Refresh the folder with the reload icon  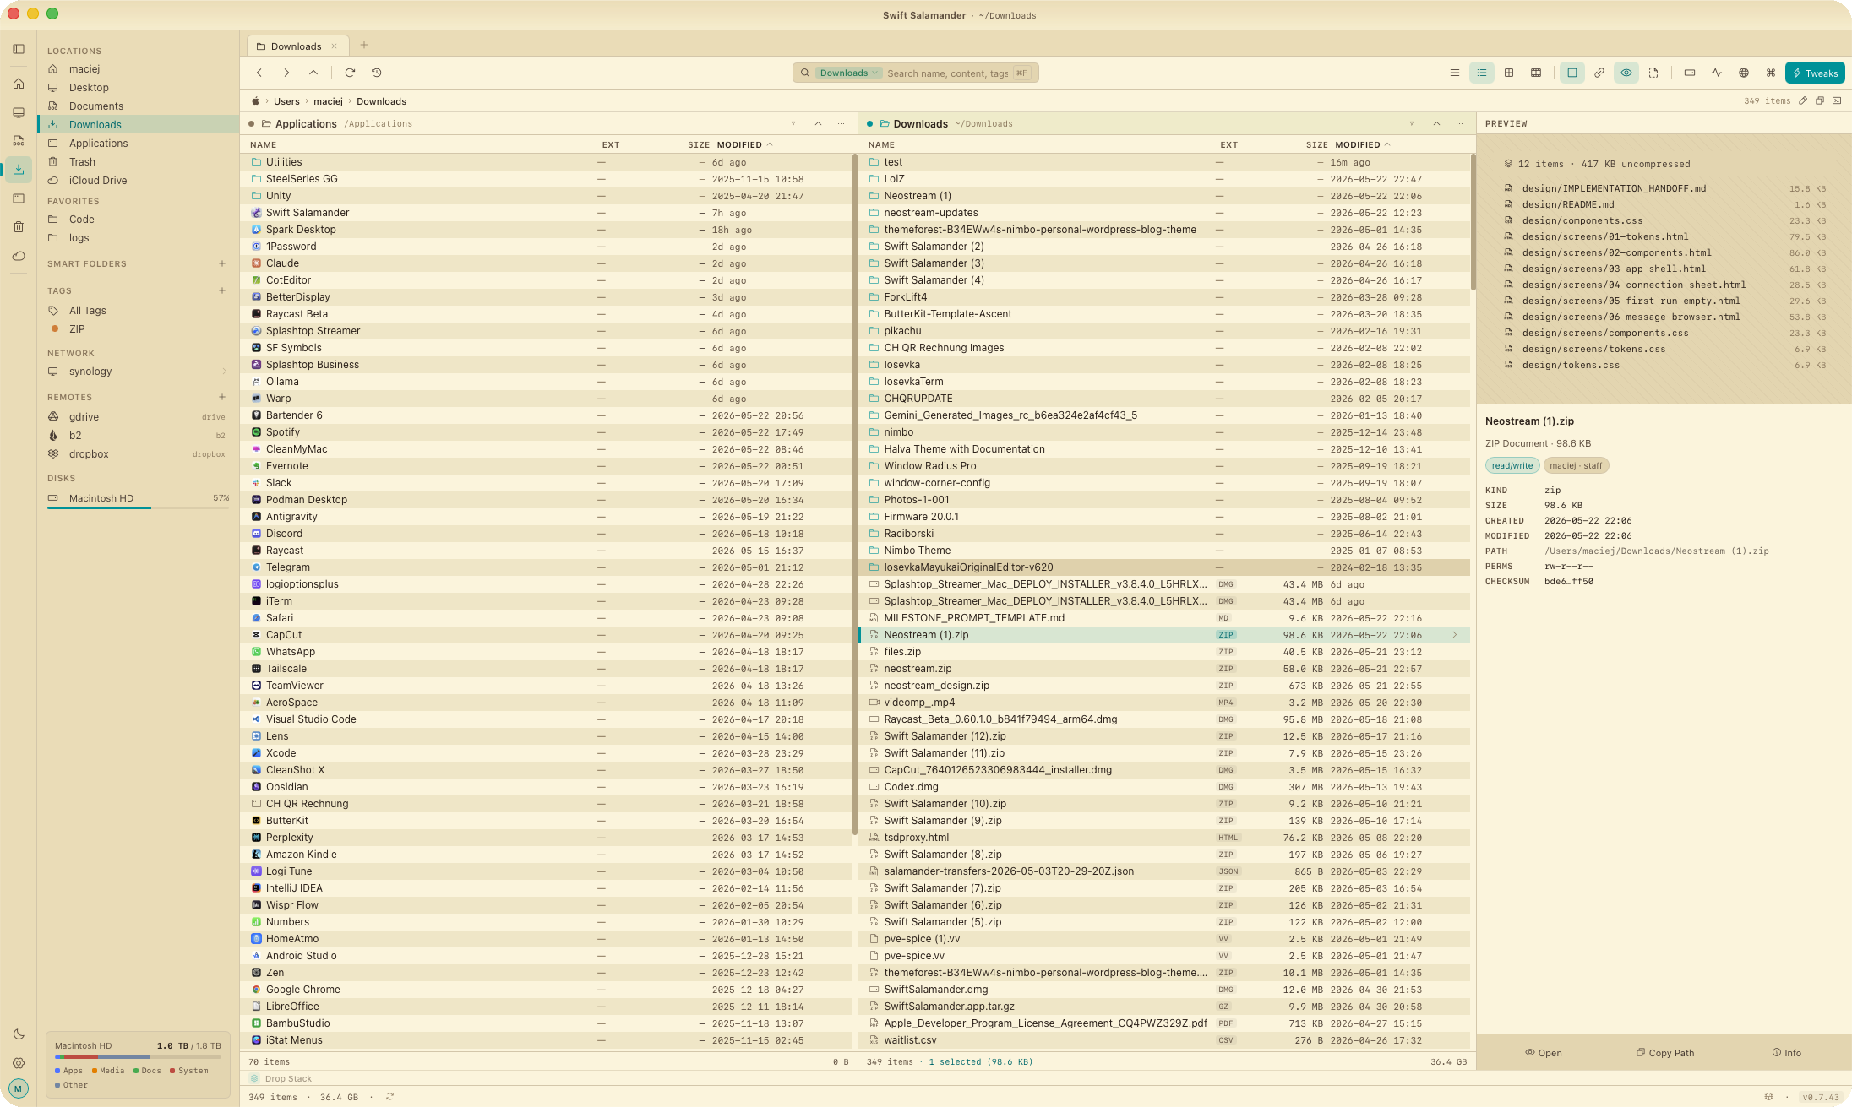(x=350, y=73)
